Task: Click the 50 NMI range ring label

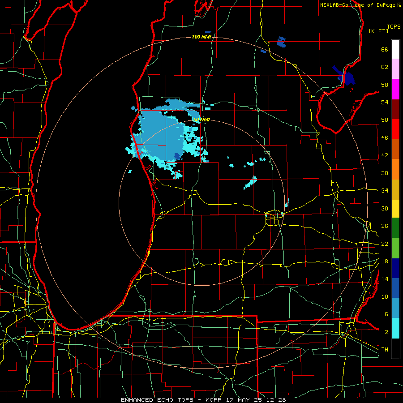Action: (202, 120)
